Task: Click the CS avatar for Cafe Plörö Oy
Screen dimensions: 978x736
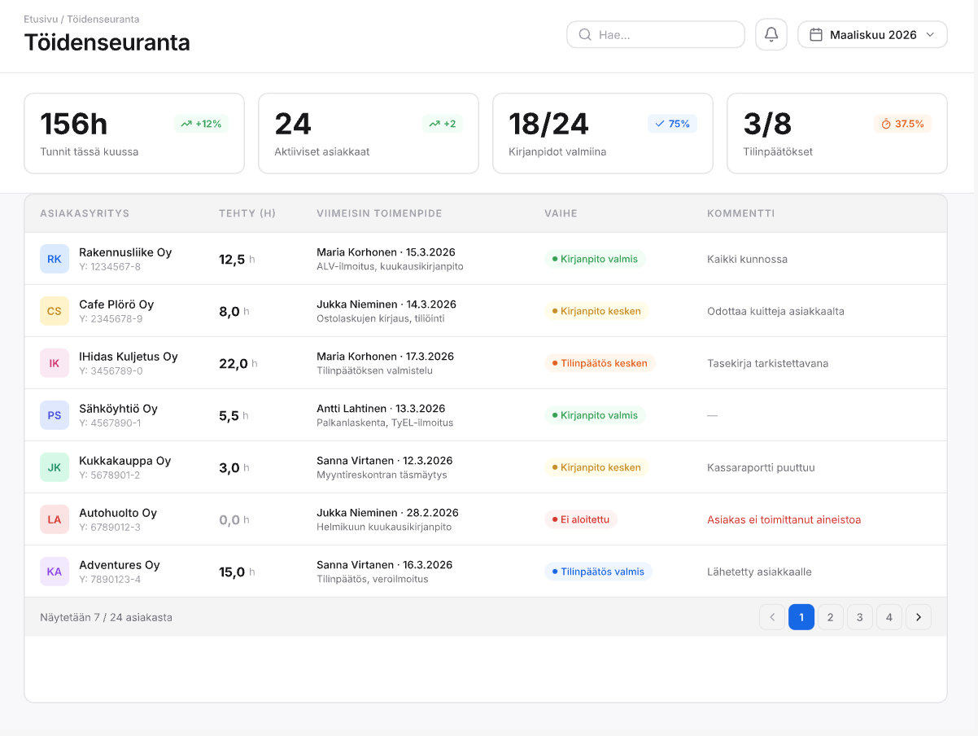Action: pyautogui.click(x=55, y=311)
